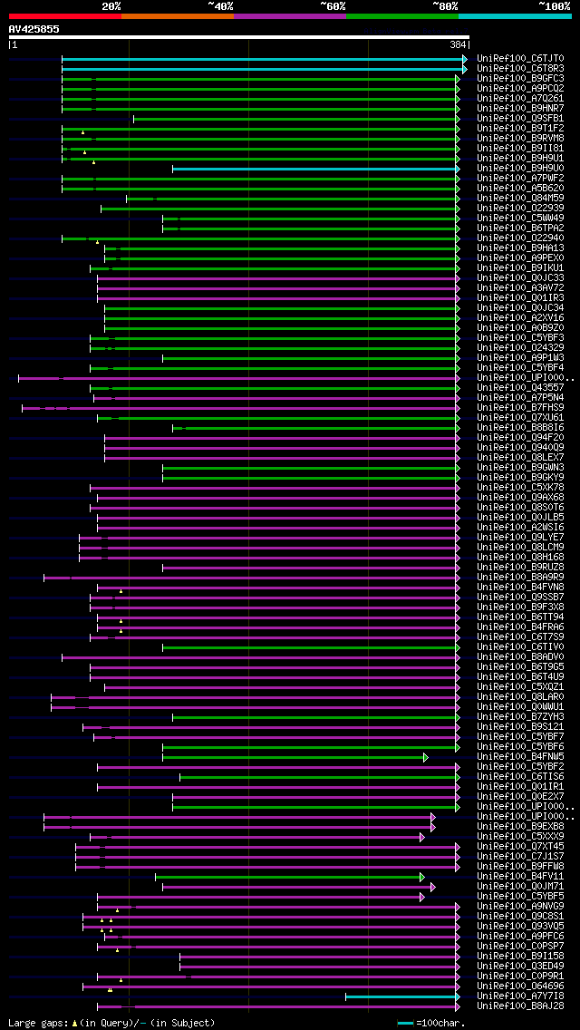Click the UniRef100_B9EXB8 label
Screen dimensions: 580x1030
coord(520,828)
